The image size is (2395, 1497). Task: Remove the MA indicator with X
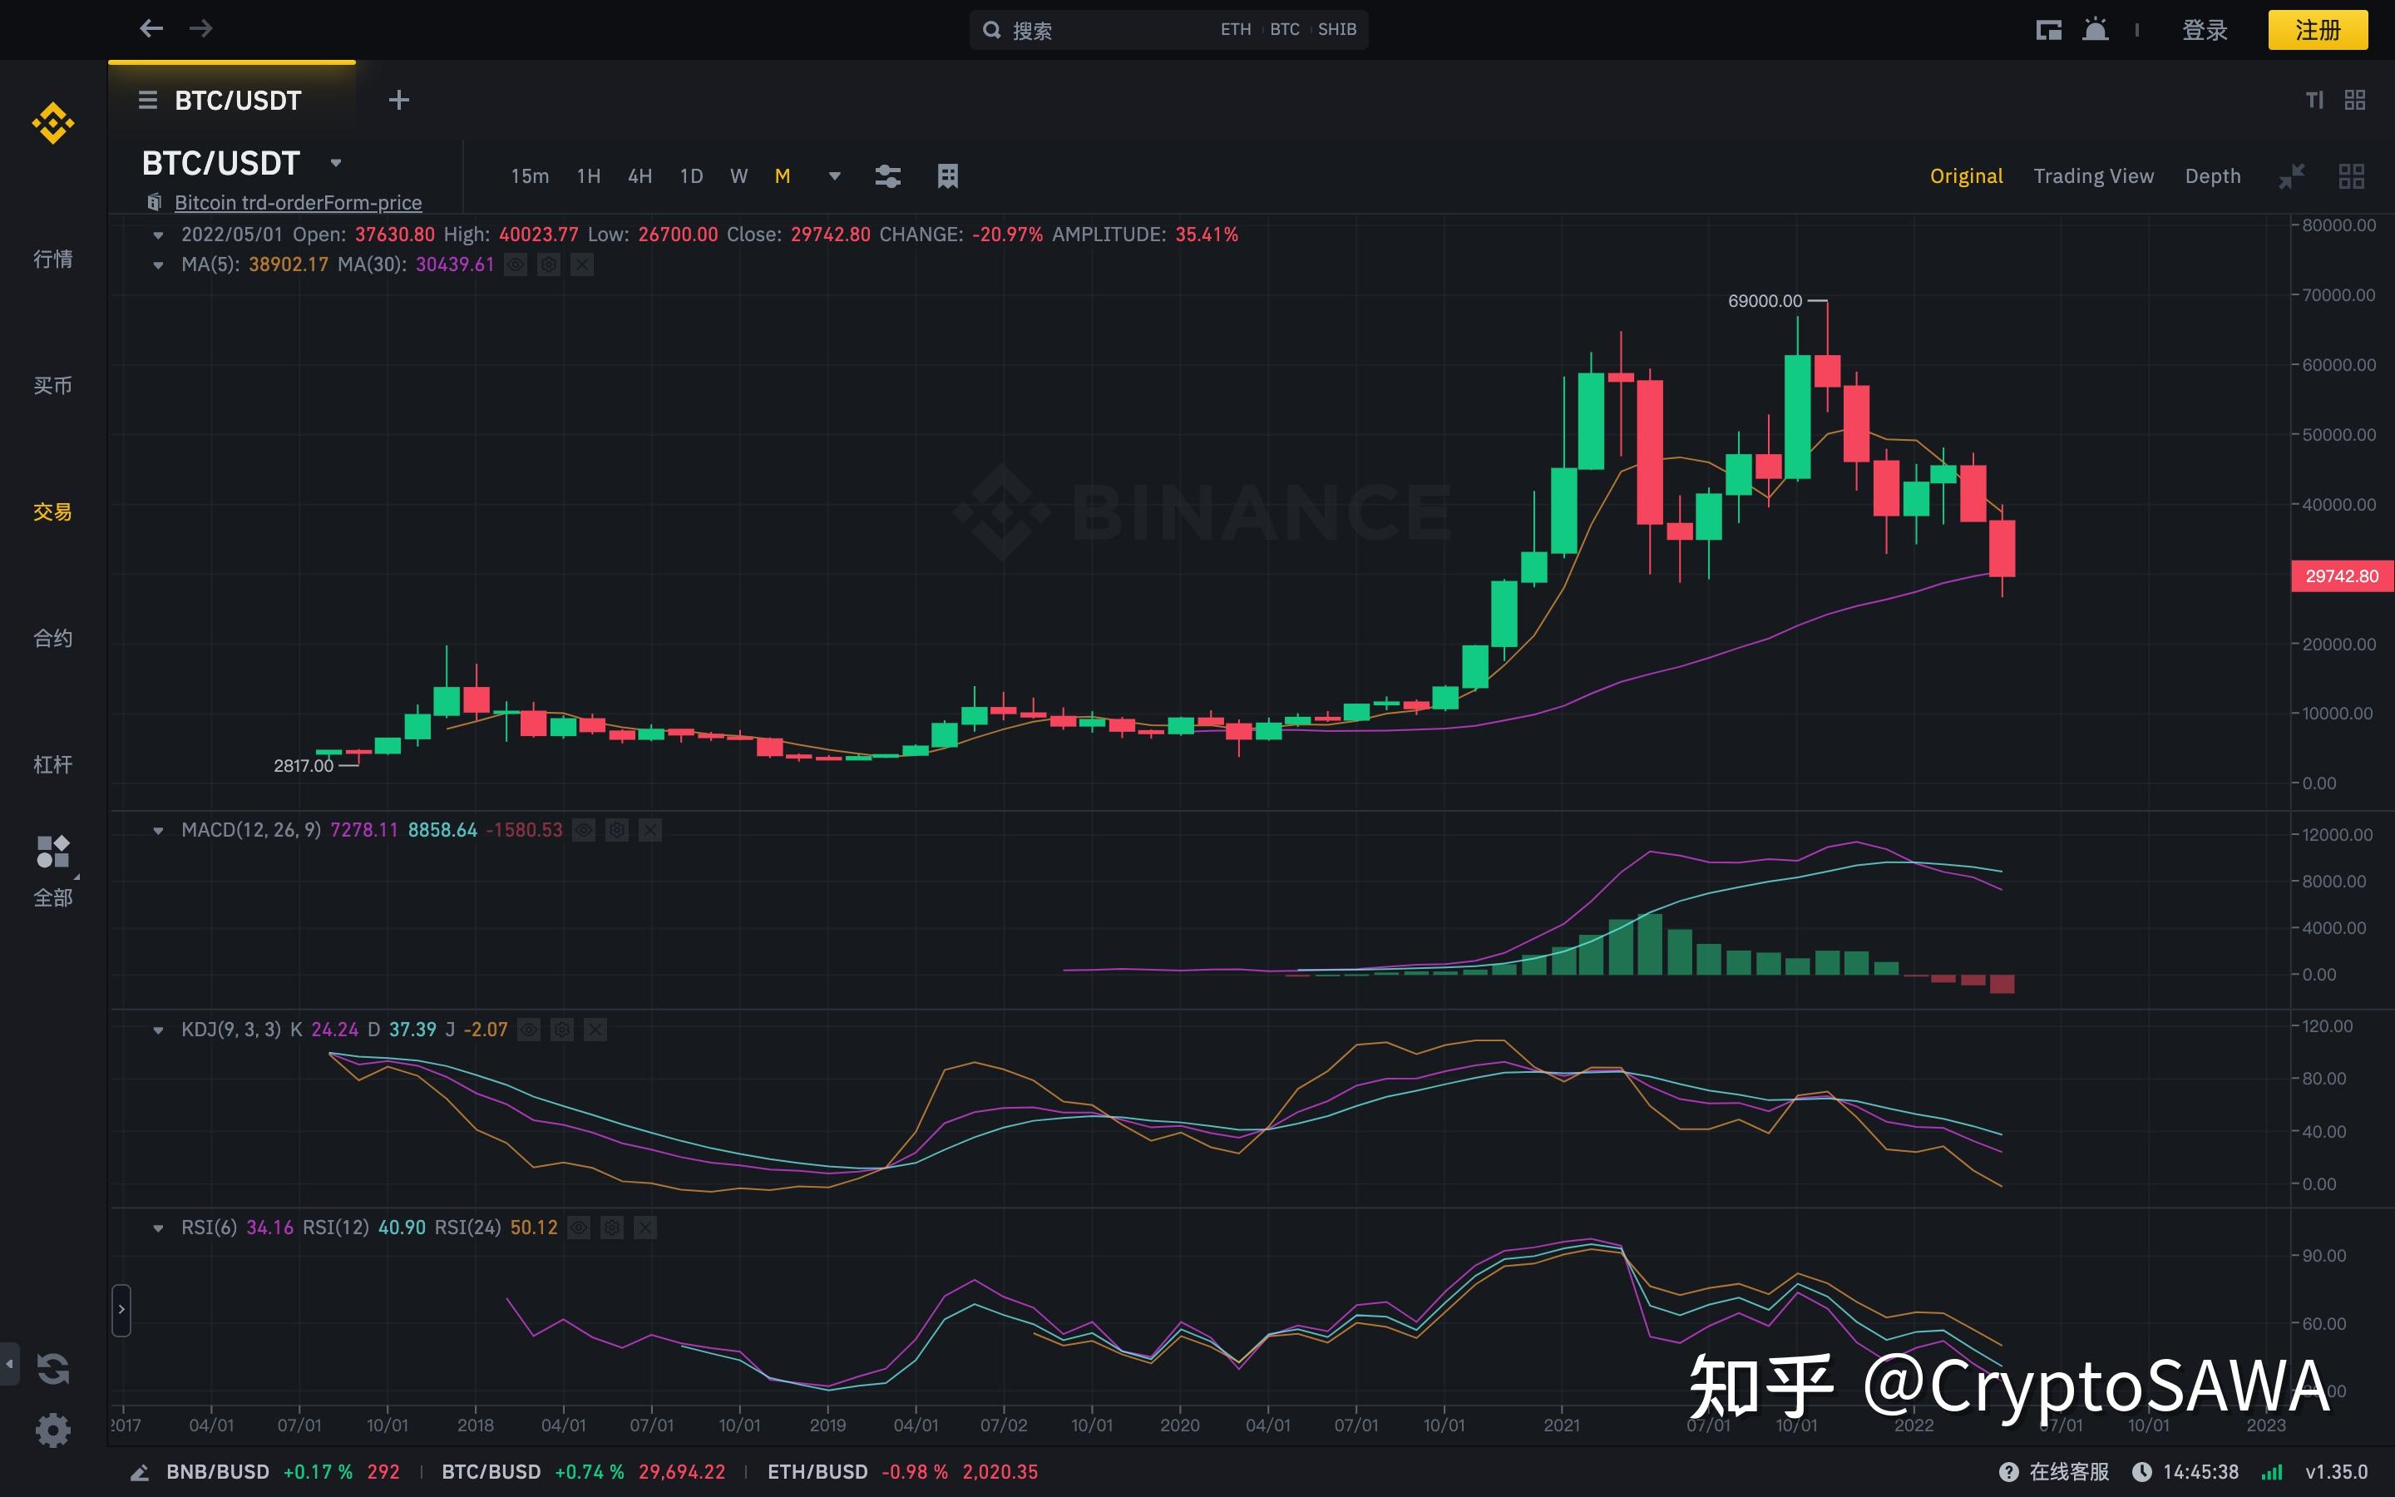(x=582, y=264)
